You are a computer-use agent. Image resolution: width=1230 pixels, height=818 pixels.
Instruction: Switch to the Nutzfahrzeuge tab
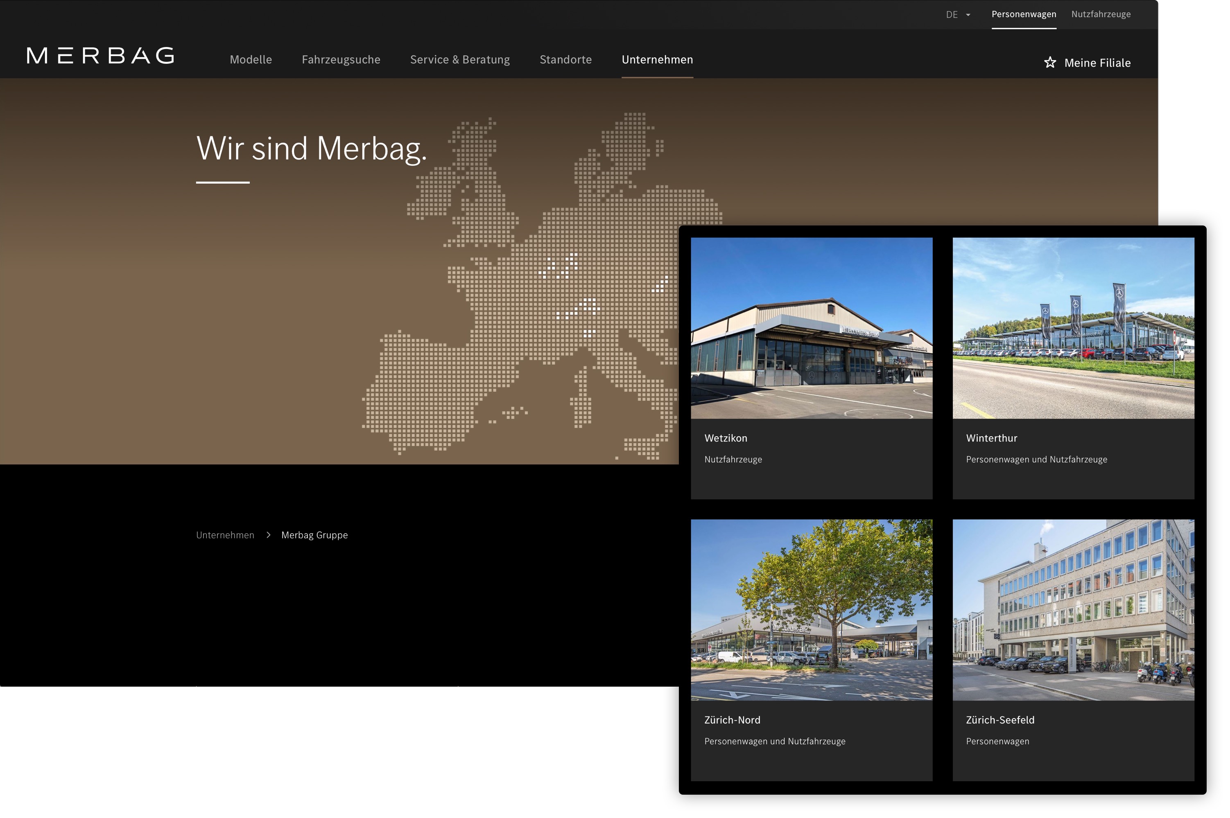[1101, 14]
